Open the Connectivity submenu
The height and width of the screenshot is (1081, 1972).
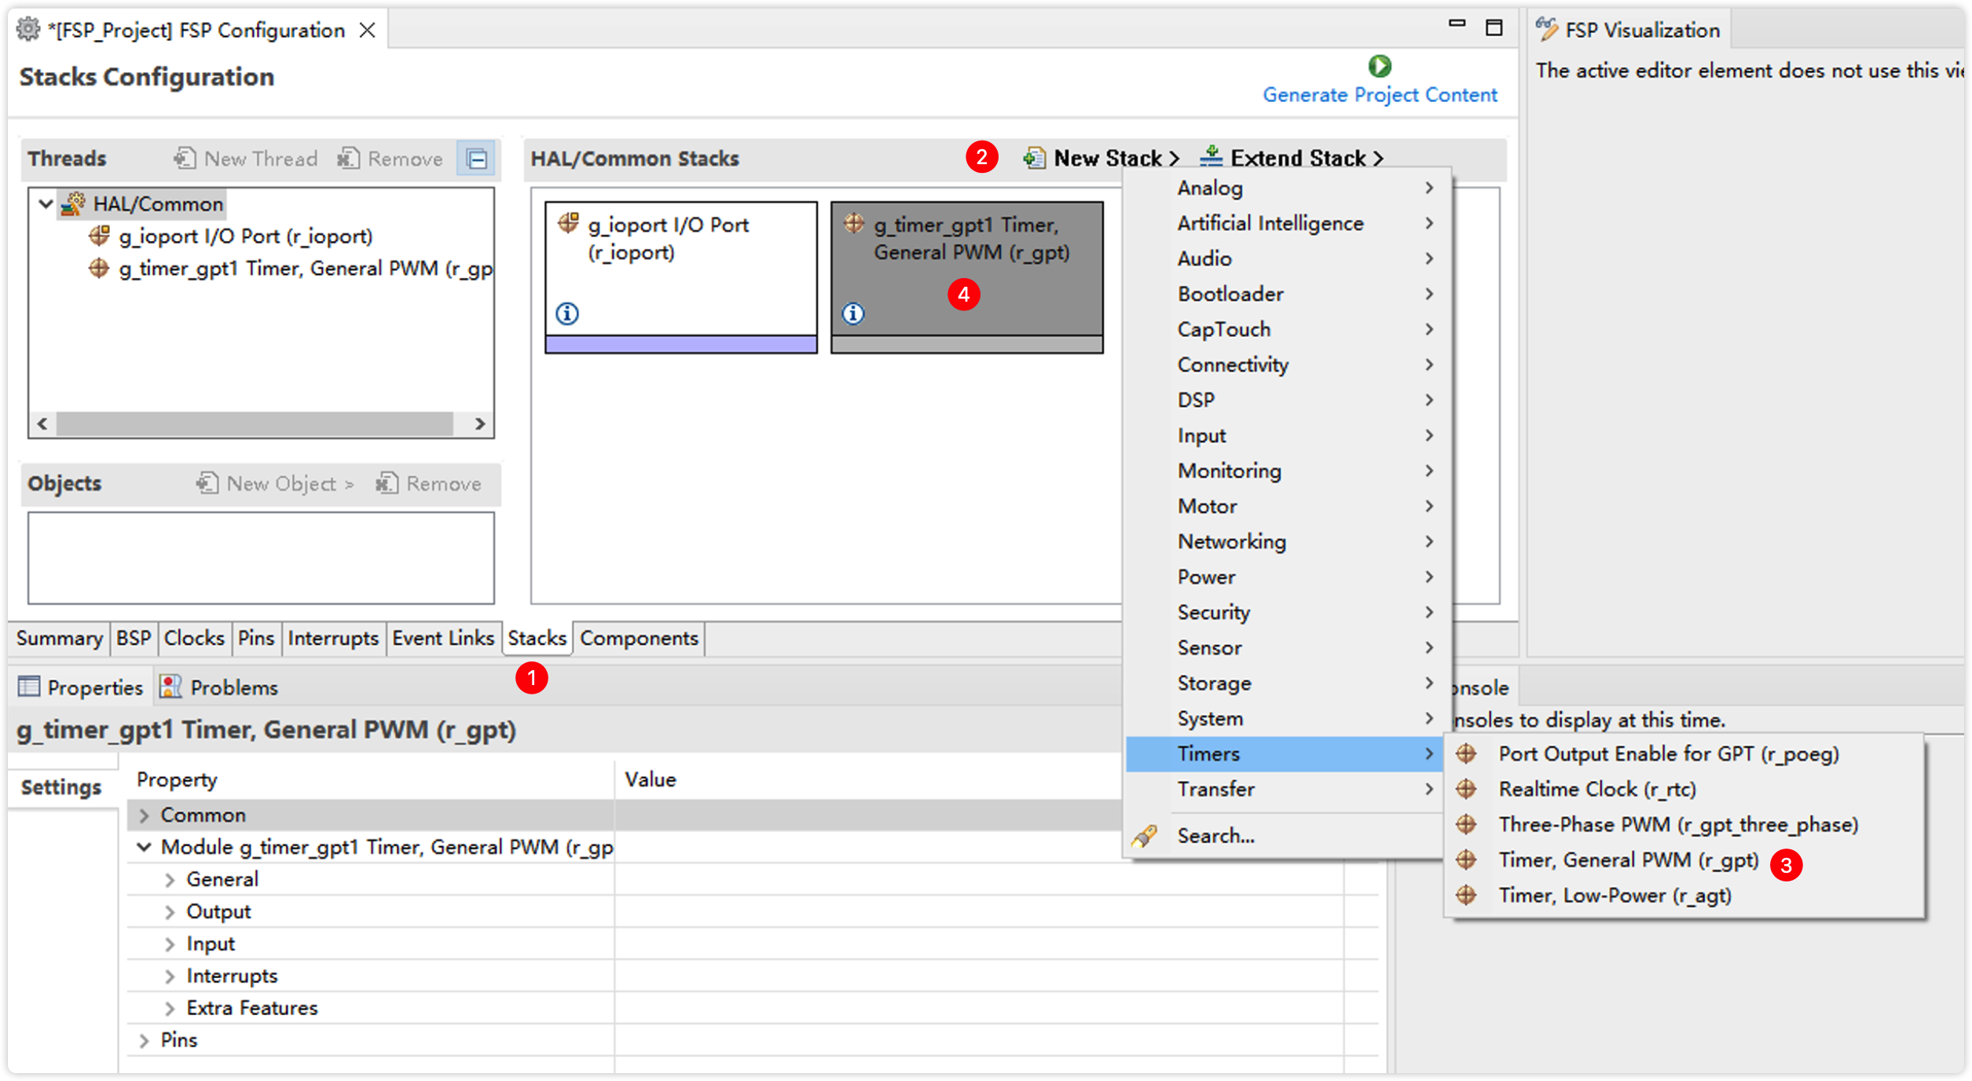tap(1285, 365)
